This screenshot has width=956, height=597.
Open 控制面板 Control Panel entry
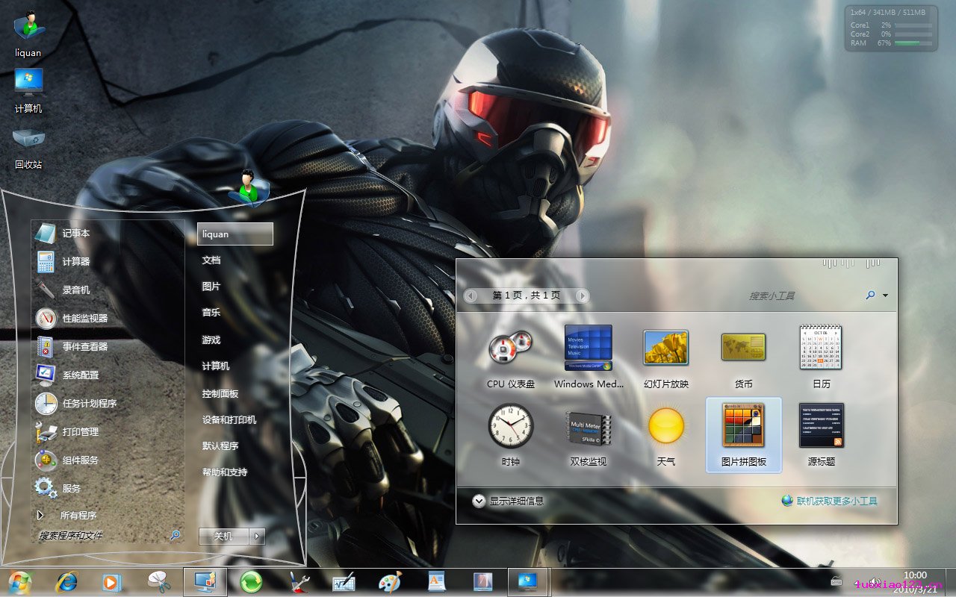click(x=220, y=394)
